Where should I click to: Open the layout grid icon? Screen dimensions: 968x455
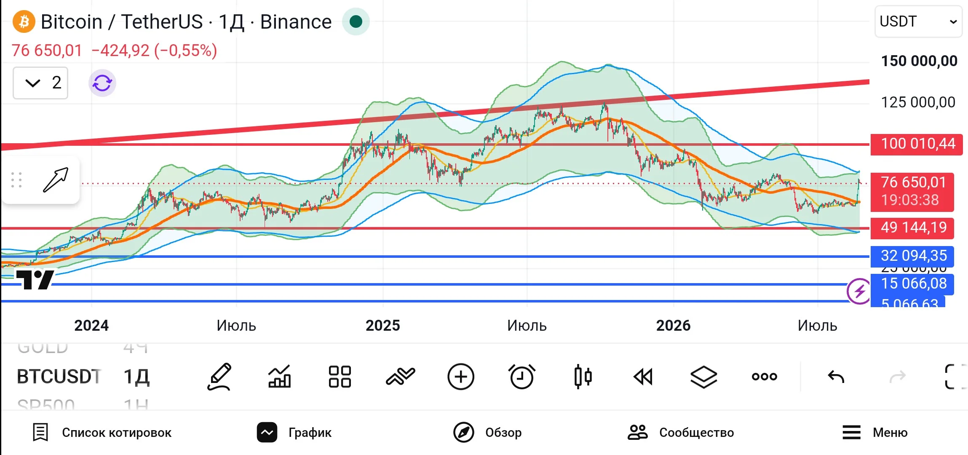tap(340, 377)
